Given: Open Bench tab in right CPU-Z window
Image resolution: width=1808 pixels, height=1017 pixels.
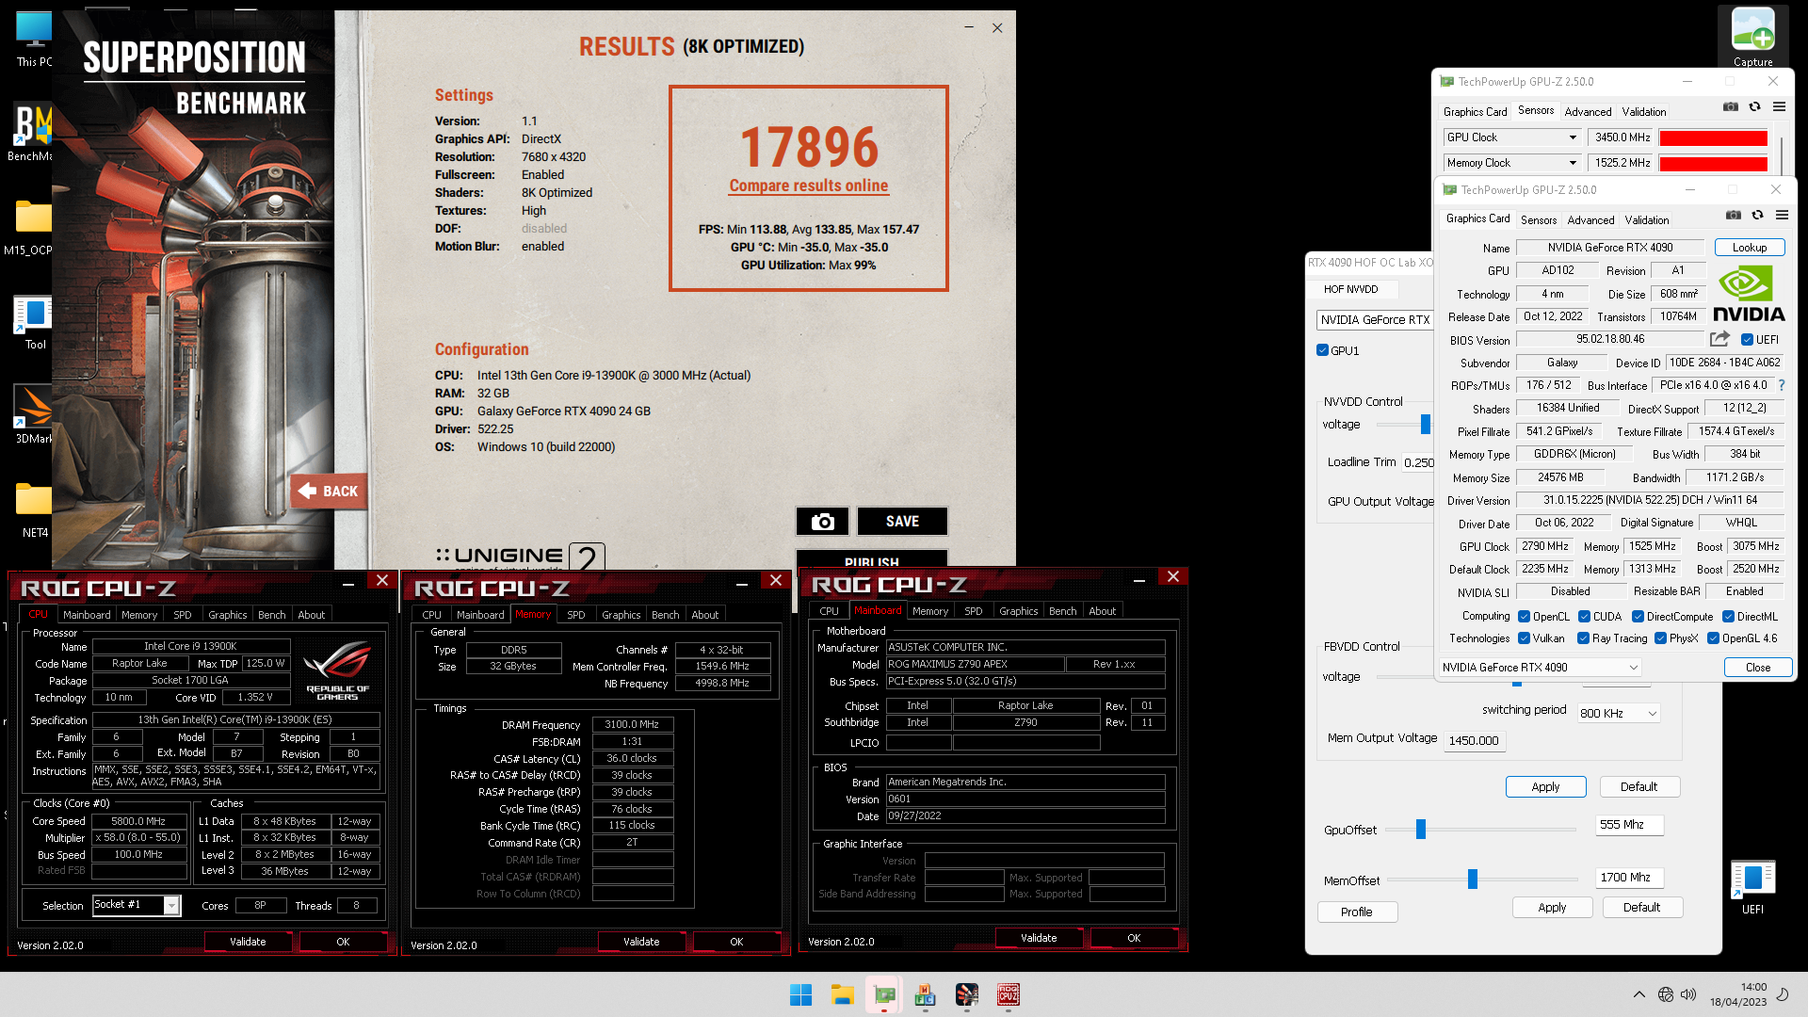Looking at the screenshot, I should click(1062, 611).
